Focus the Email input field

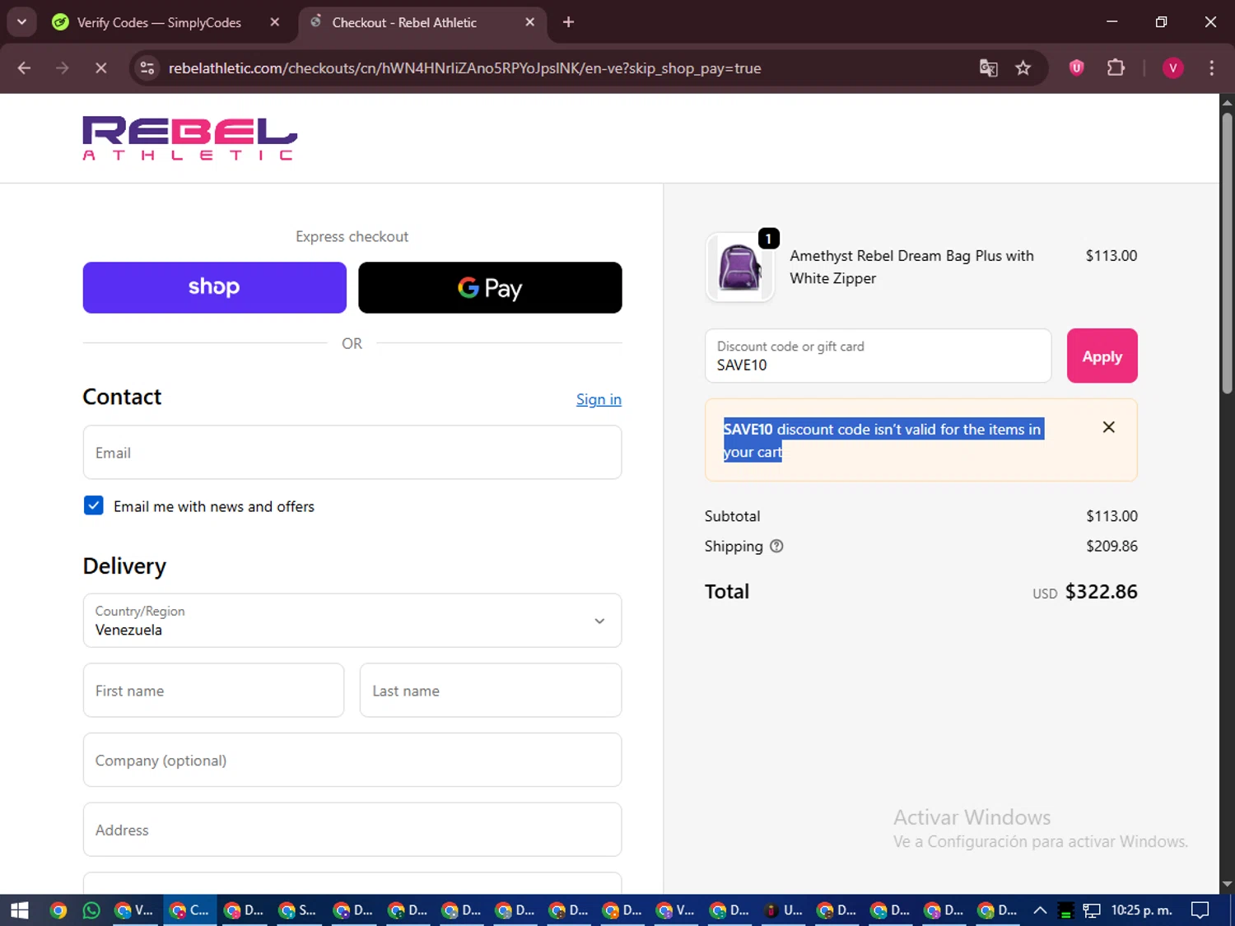(x=352, y=452)
